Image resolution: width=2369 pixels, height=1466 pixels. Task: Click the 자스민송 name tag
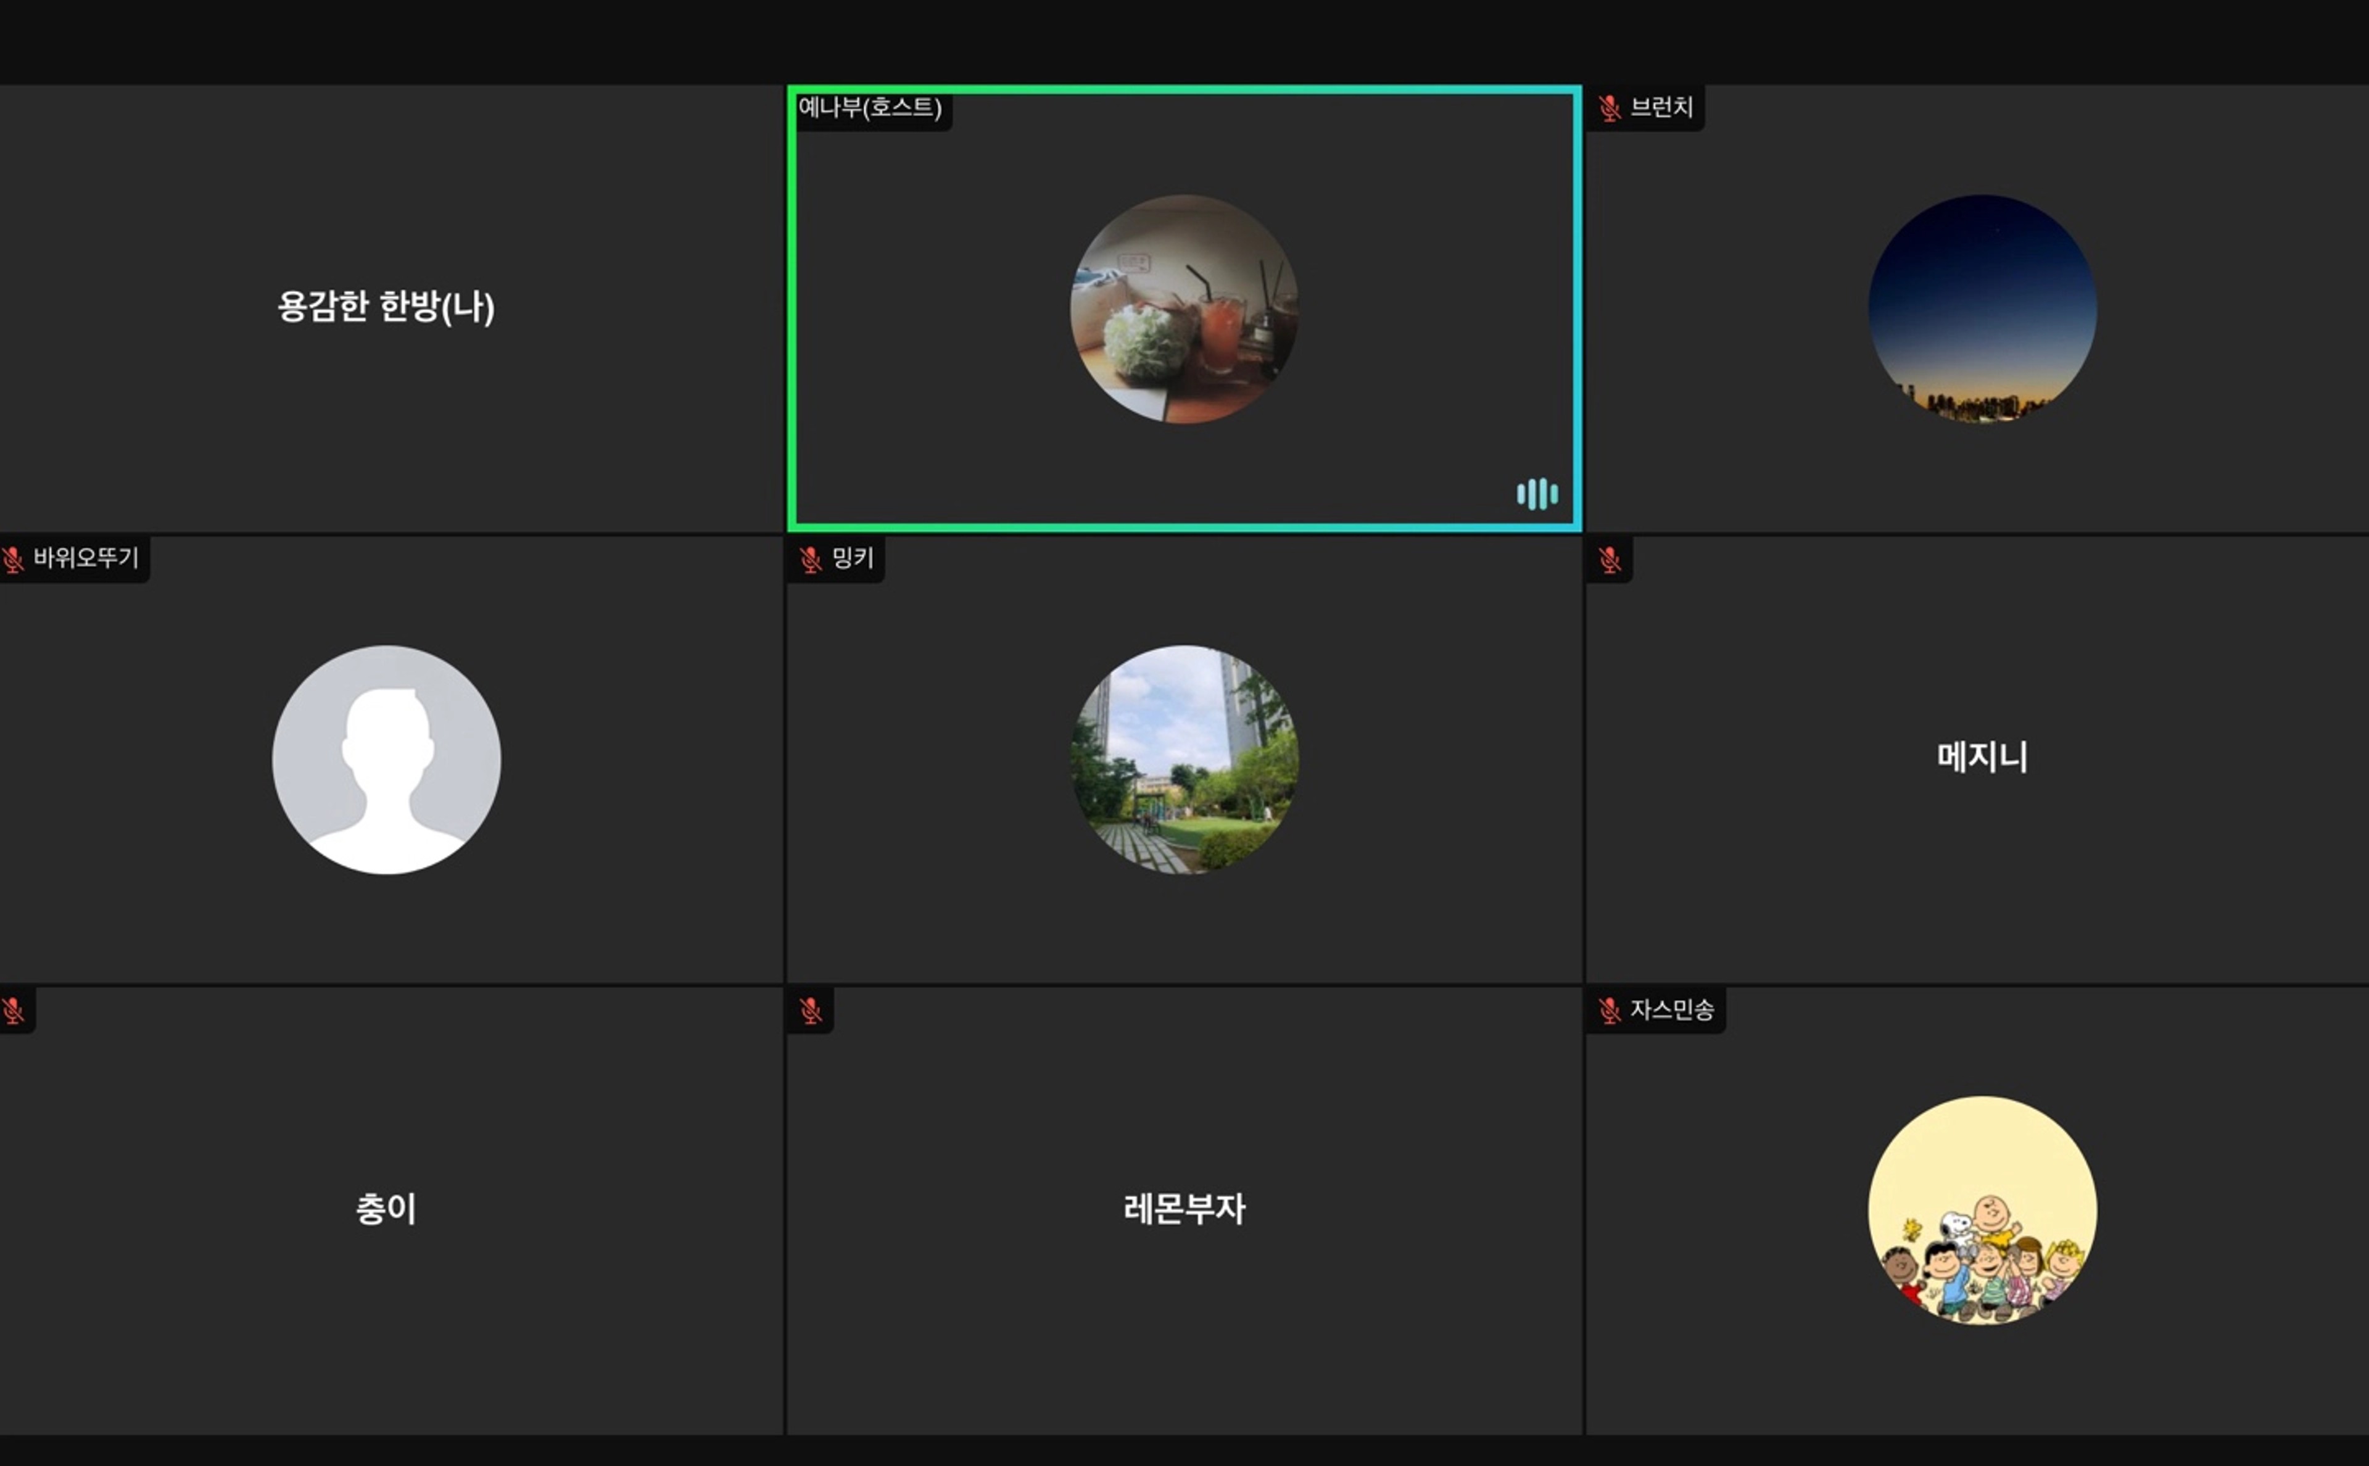click(x=1671, y=1009)
